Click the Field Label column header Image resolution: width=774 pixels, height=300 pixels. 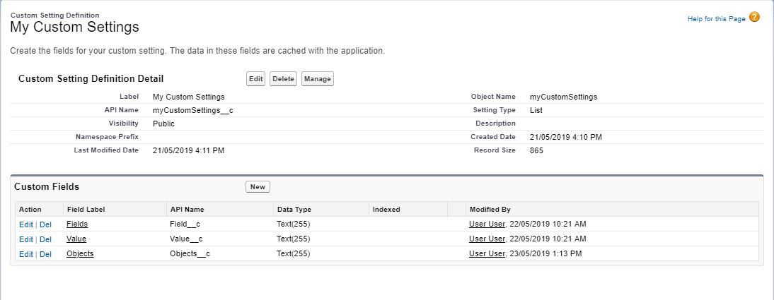86,210
